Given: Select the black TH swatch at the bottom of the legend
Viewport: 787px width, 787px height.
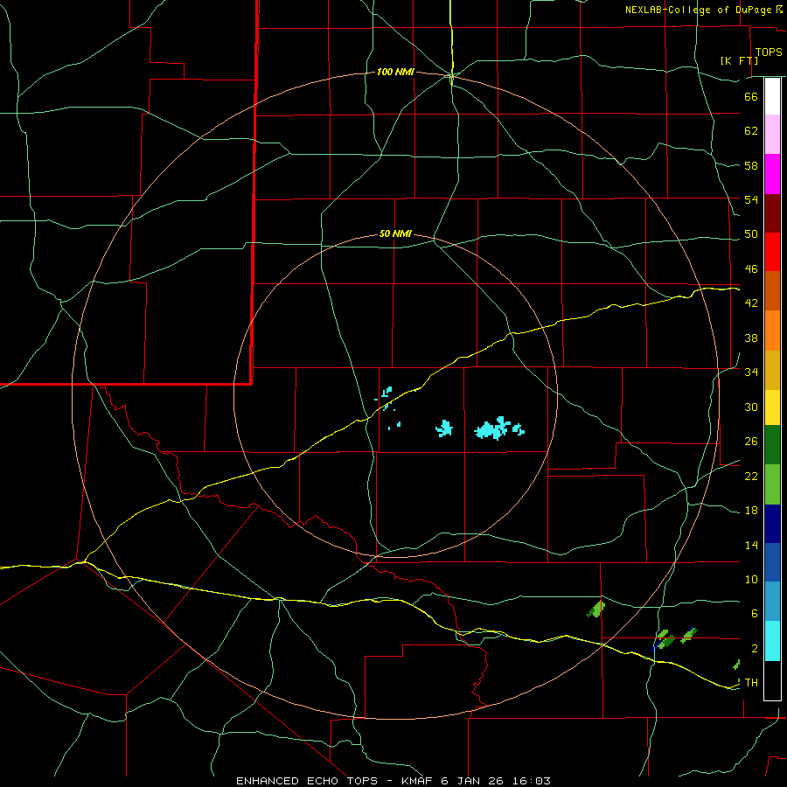Looking at the screenshot, I should pos(772,680).
